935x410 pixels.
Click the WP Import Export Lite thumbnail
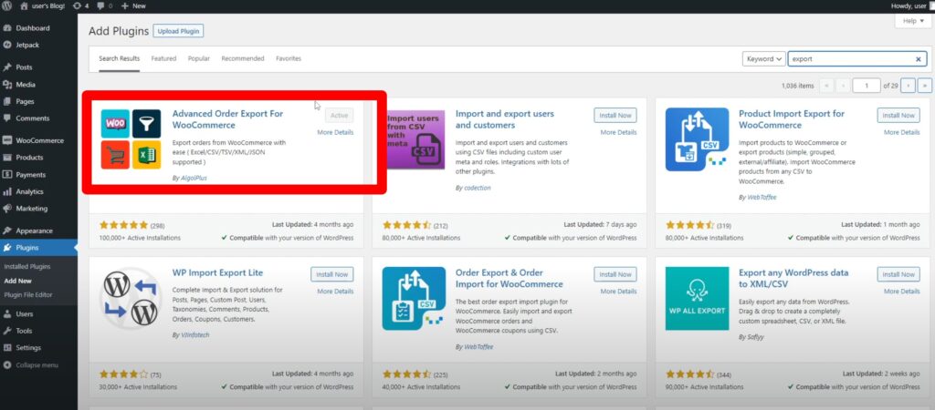[x=131, y=298]
